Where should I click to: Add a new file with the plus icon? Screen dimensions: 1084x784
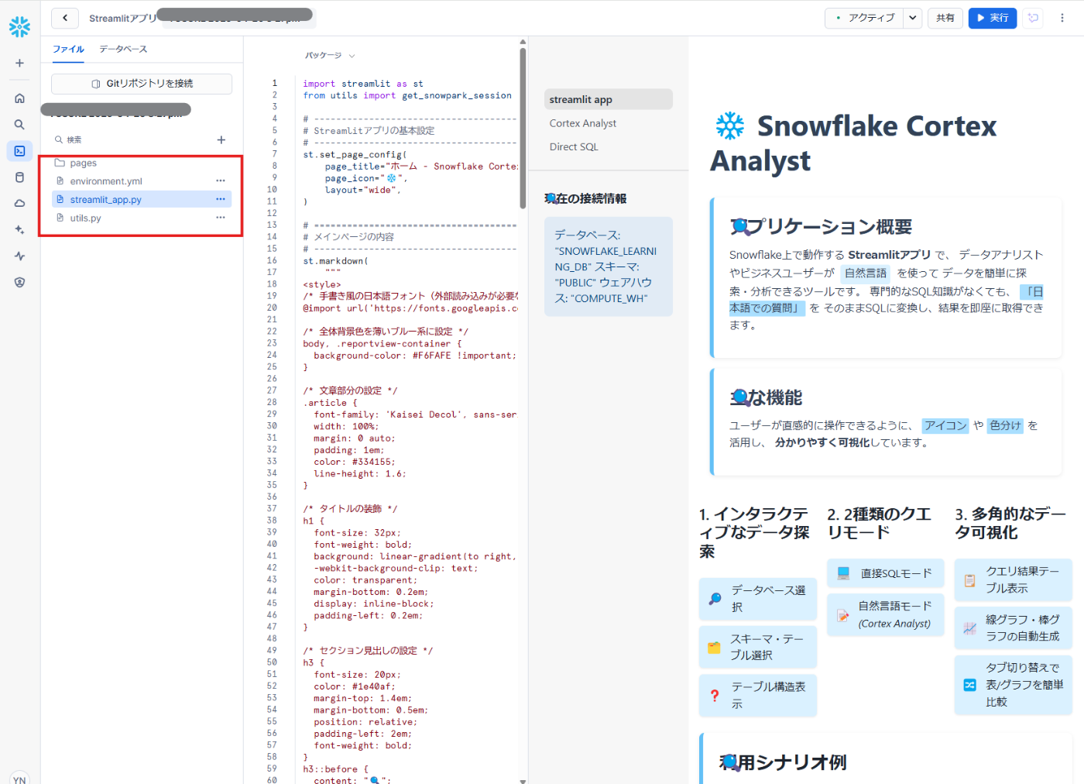point(221,140)
